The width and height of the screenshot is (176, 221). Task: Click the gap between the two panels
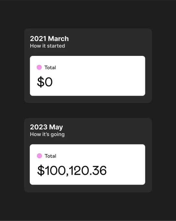tap(88, 110)
